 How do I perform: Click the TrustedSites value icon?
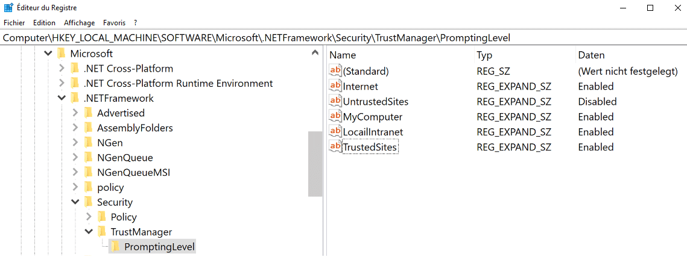pyautogui.click(x=335, y=146)
